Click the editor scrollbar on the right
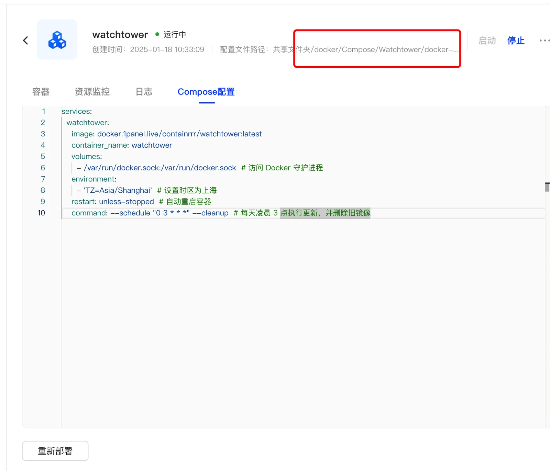 (547, 187)
